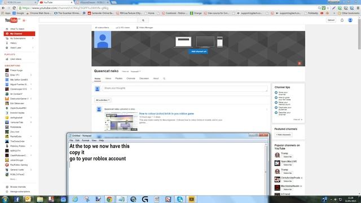Switch to channel Playlists tab

point(119,78)
